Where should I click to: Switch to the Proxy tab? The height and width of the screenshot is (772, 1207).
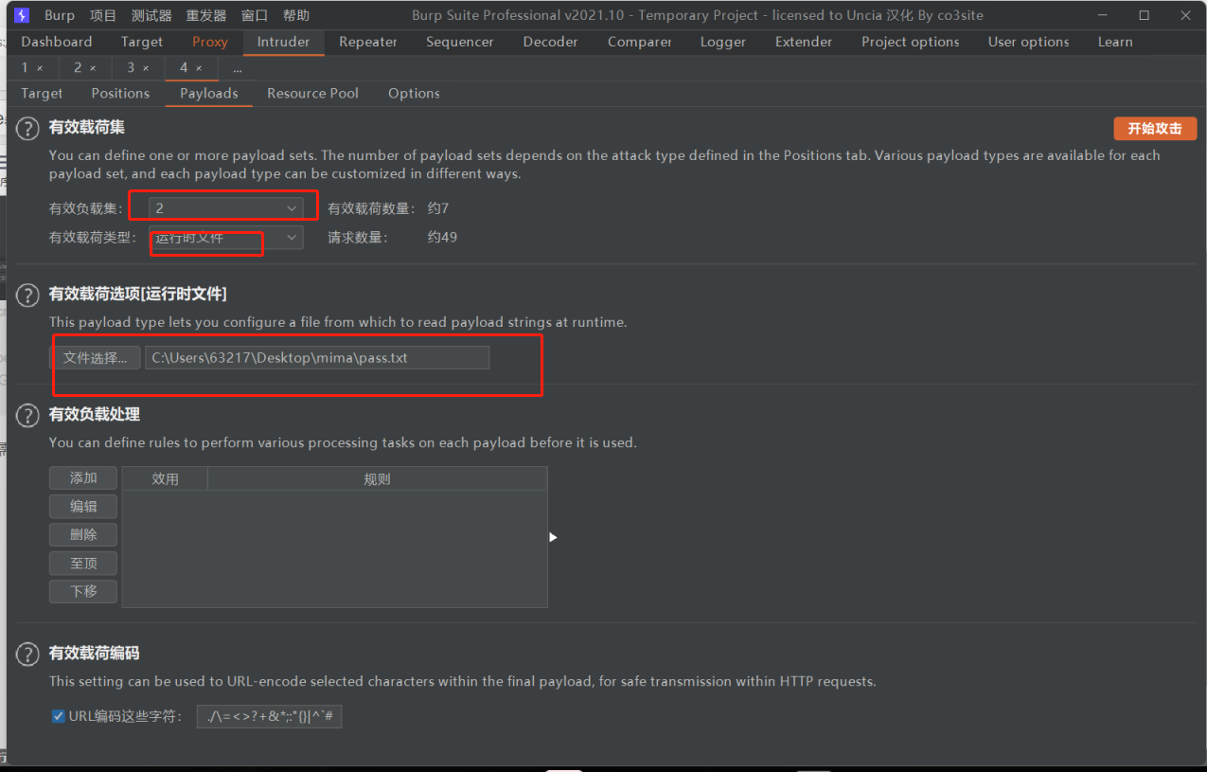210,42
